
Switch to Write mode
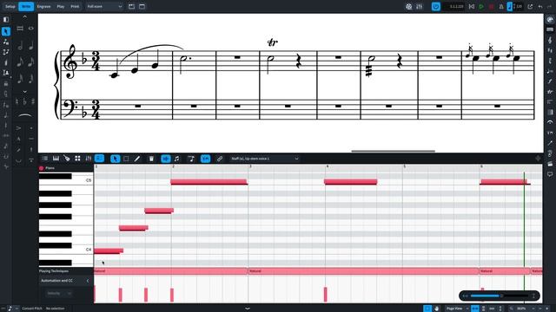click(26, 6)
